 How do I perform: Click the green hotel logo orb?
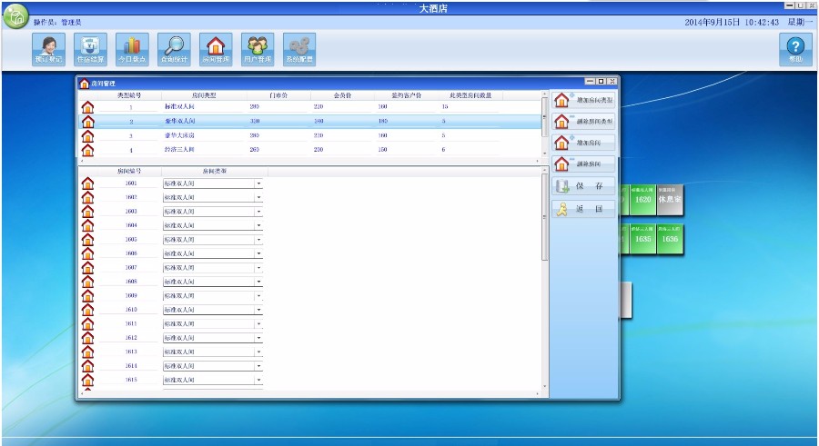pos(15,16)
